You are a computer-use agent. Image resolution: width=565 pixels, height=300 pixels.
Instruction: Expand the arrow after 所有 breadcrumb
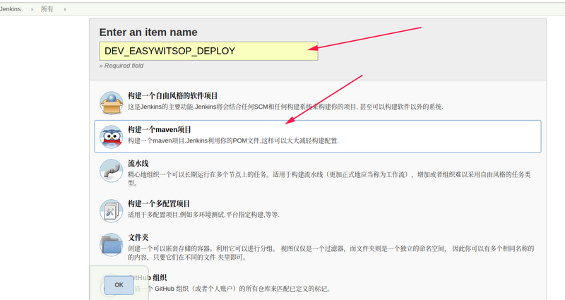click(65, 9)
